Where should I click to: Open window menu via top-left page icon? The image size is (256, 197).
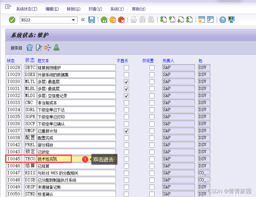[8, 6]
